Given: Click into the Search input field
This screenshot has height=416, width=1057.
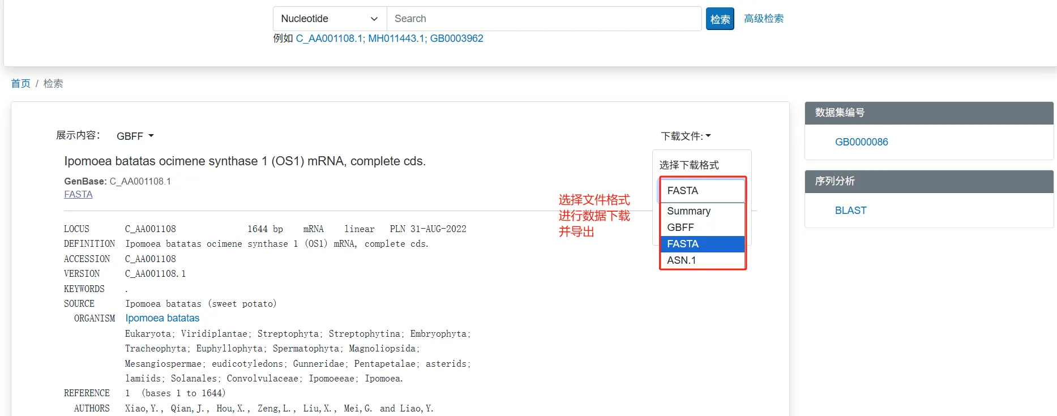Looking at the screenshot, I should [544, 19].
